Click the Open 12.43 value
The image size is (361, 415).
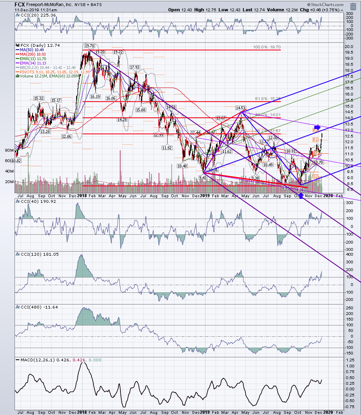(180, 10)
